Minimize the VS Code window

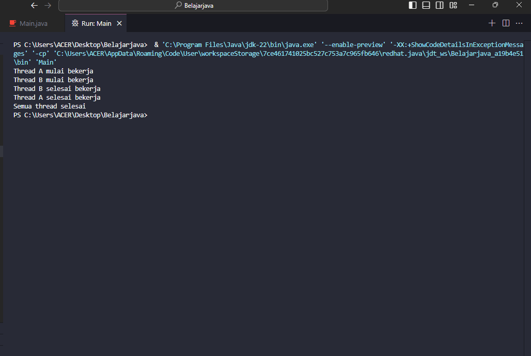pos(472,5)
